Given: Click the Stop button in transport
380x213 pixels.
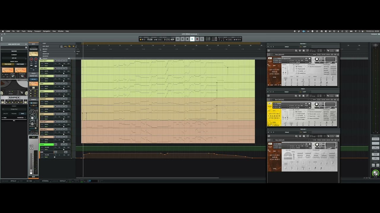Looking at the screenshot, I should point(187,39).
